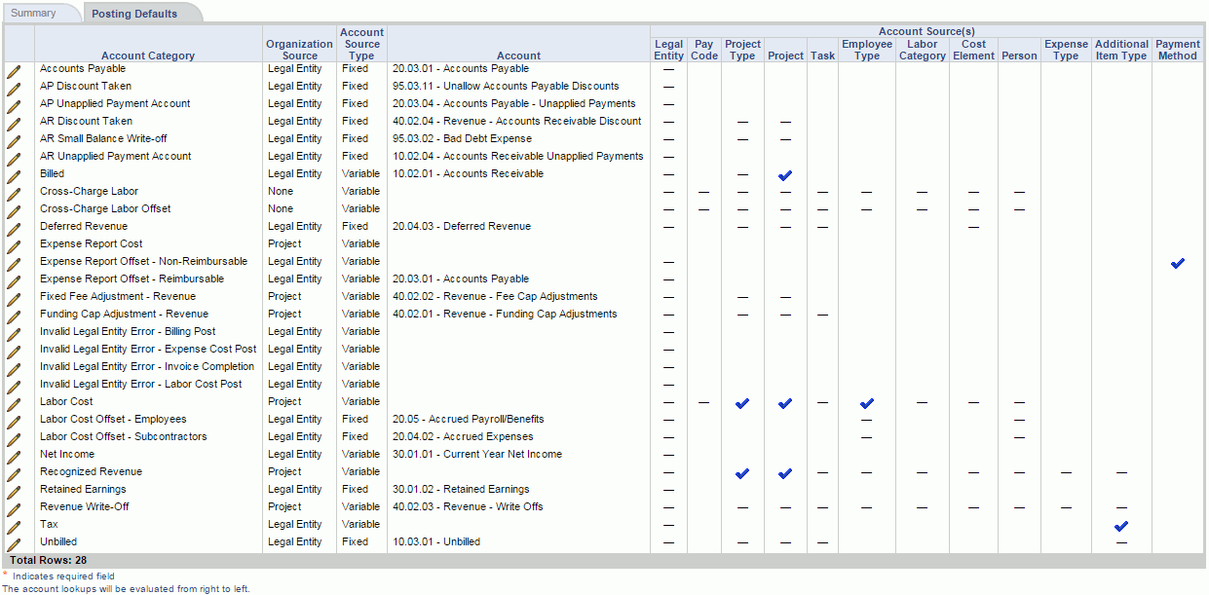Click the 40.02.02 - Revenue - Fee Cap Adjustments account

coord(495,297)
